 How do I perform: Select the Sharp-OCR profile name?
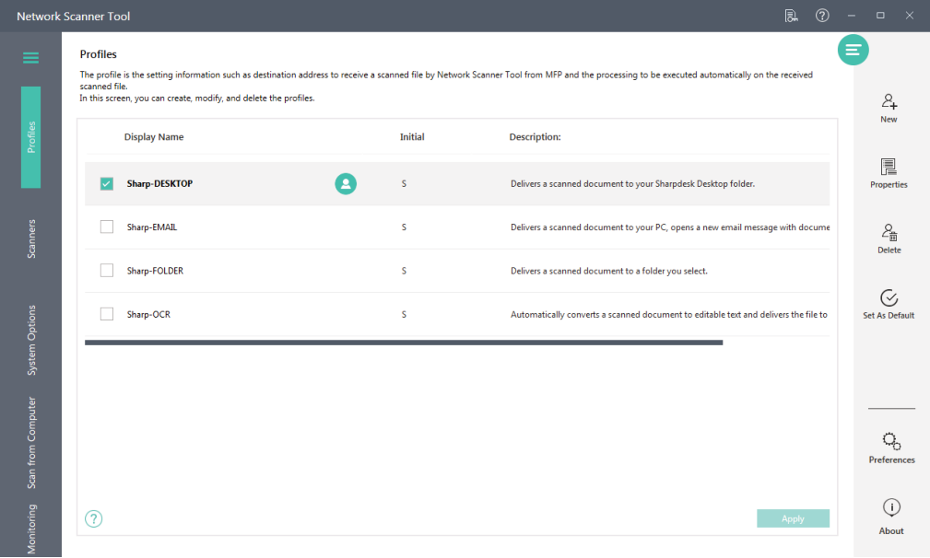(x=148, y=315)
